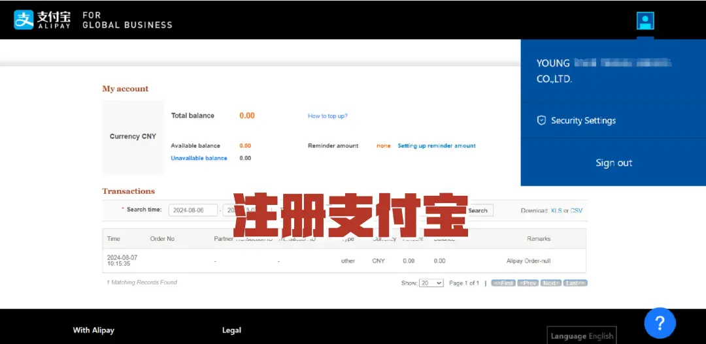
Task: Click the 'With Alipay' footer heading
Action: [93, 330]
